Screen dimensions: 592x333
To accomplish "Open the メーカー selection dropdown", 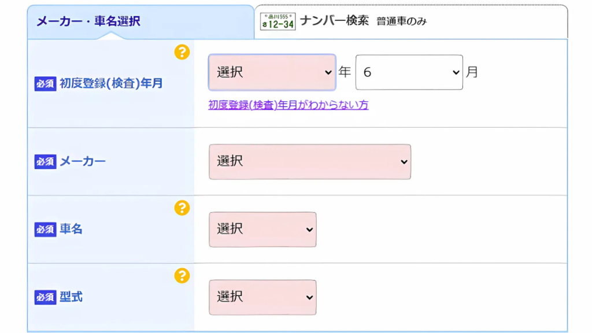I will [310, 162].
